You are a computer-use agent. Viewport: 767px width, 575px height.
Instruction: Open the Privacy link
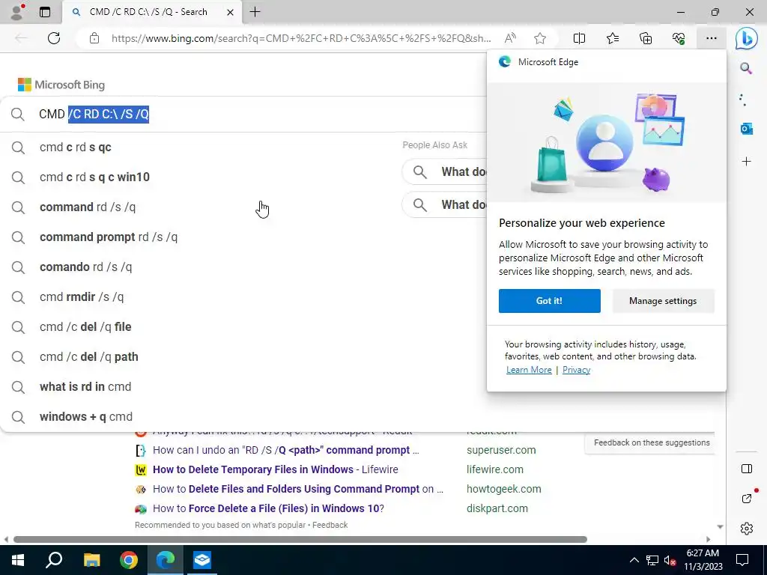[x=576, y=370]
